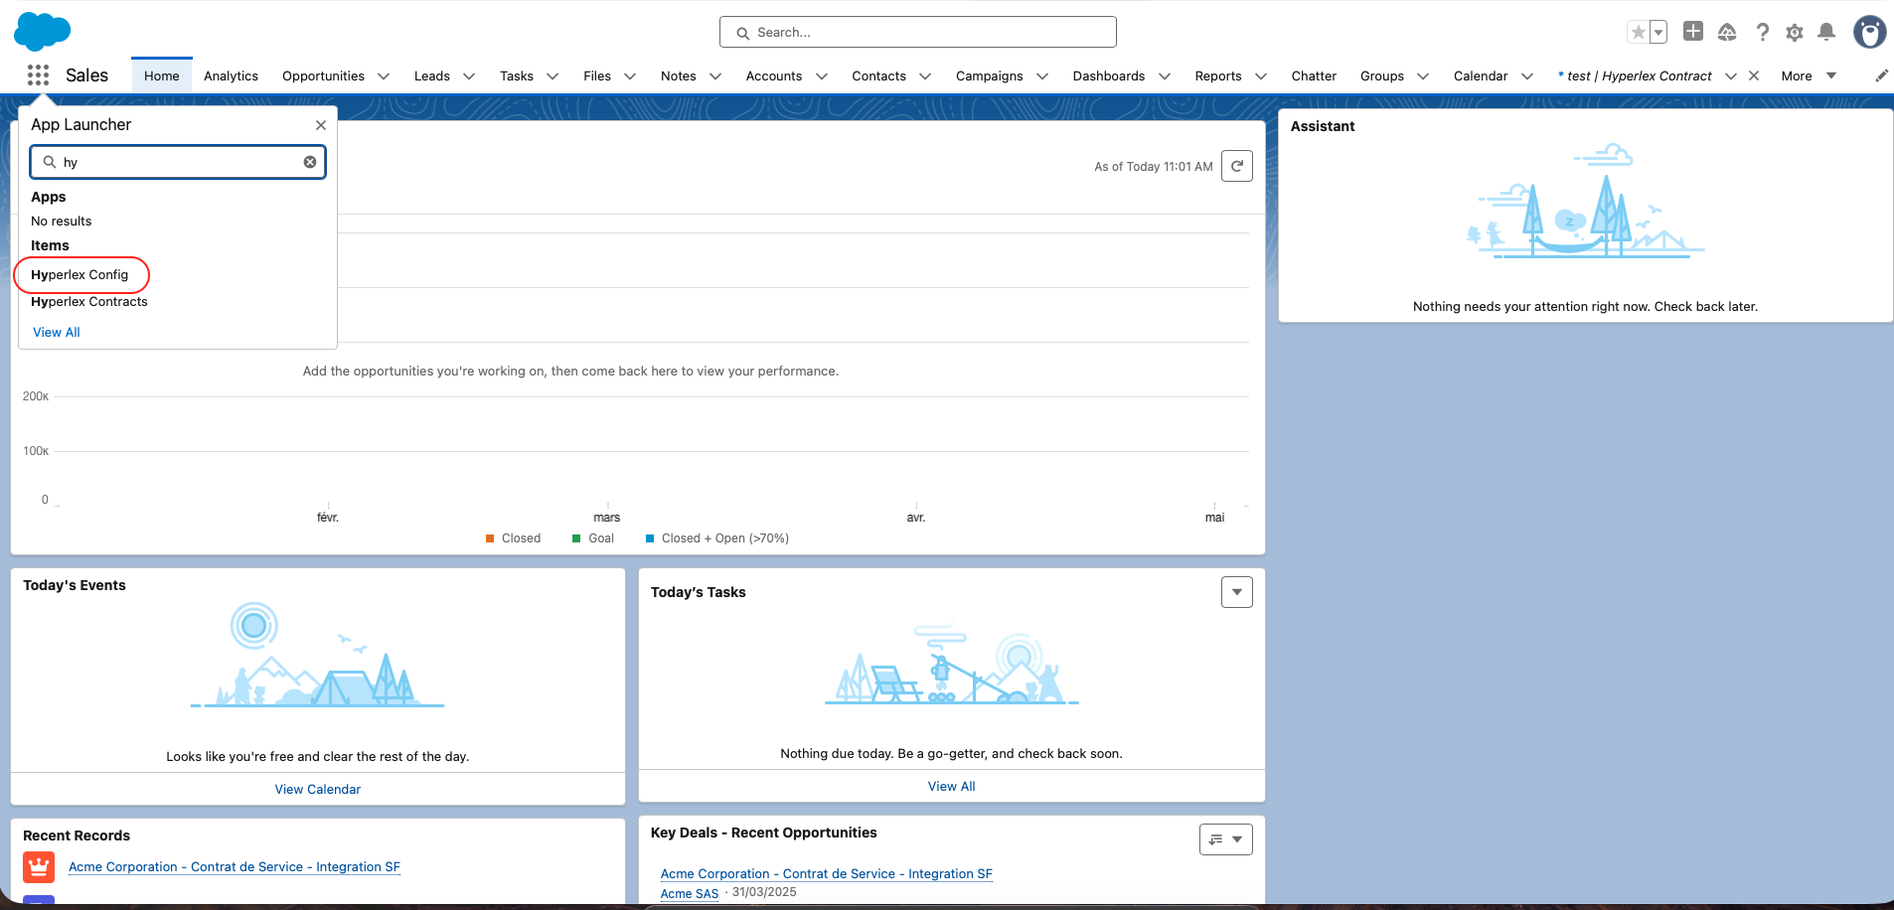Select the test | Hyperlex Contract tab
The width and height of the screenshot is (1894, 910).
[1635, 76]
